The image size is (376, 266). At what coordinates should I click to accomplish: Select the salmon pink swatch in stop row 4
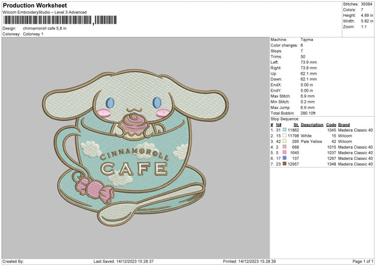point(285,147)
